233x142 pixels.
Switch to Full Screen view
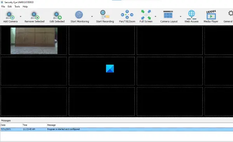[x=146, y=16]
